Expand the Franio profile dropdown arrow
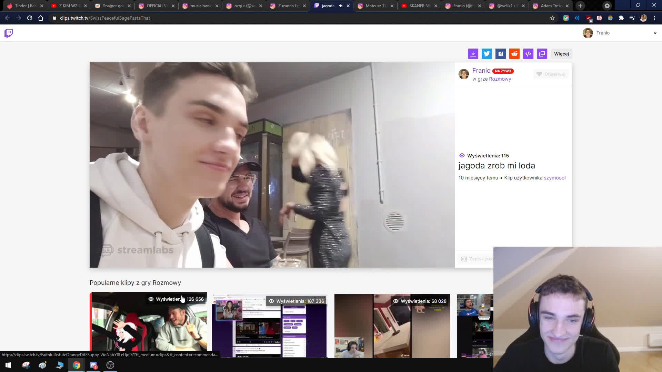 coord(655,33)
